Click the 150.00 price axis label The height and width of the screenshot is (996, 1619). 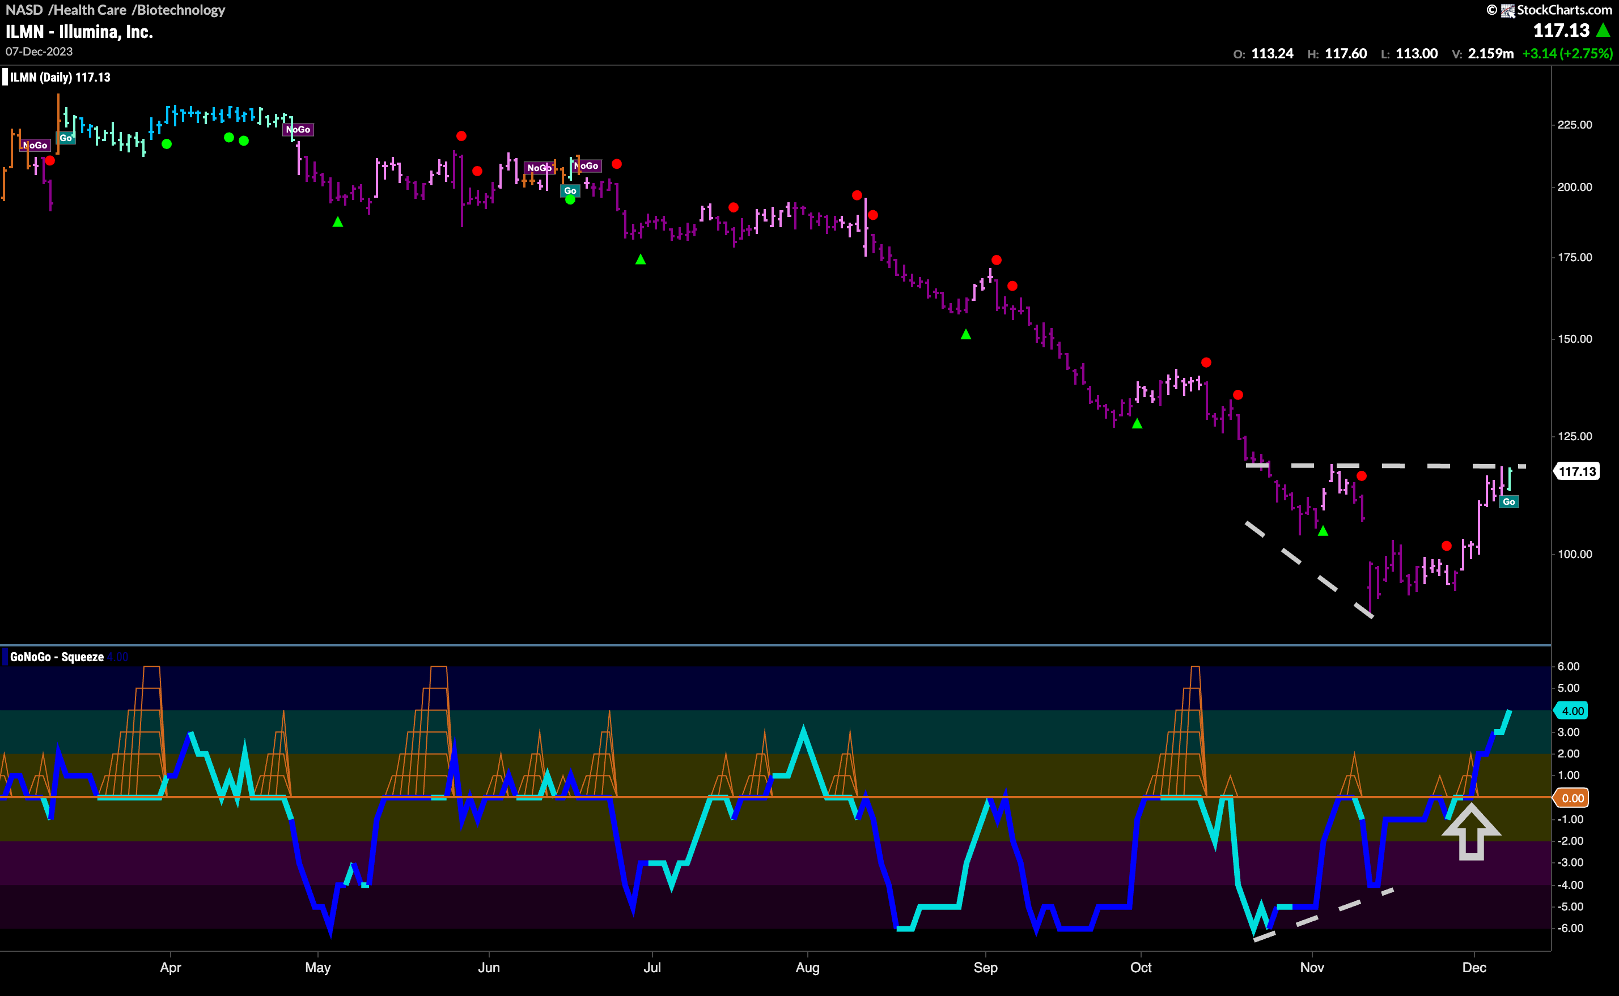[1574, 339]
